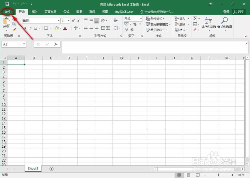Apply comma style number format
This screenshot has width=250, height=178.
point(140,24)
